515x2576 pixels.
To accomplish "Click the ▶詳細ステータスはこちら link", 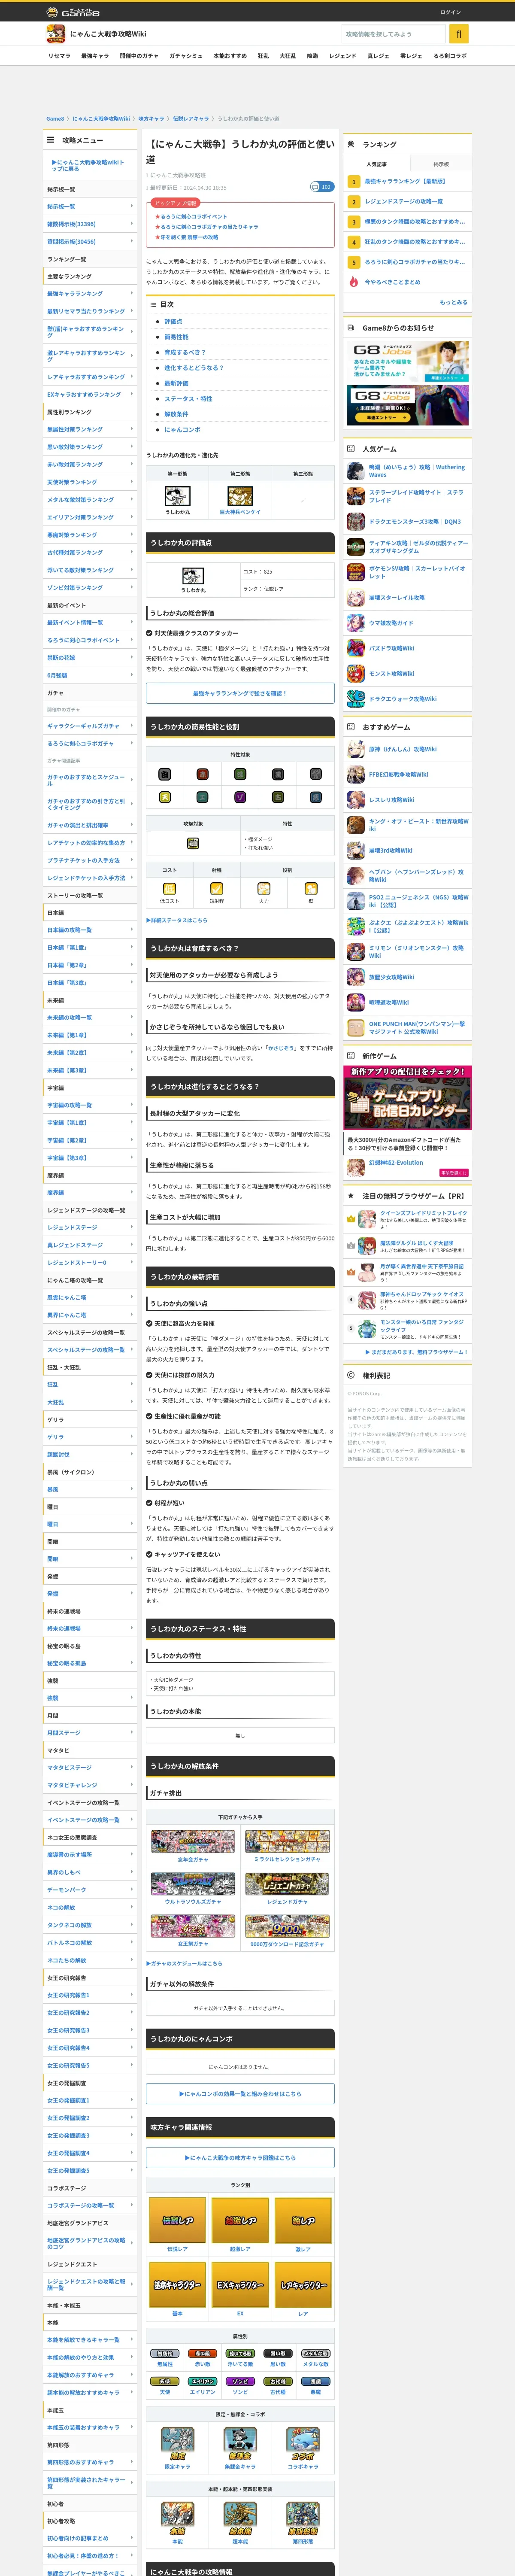I will 177,920.
